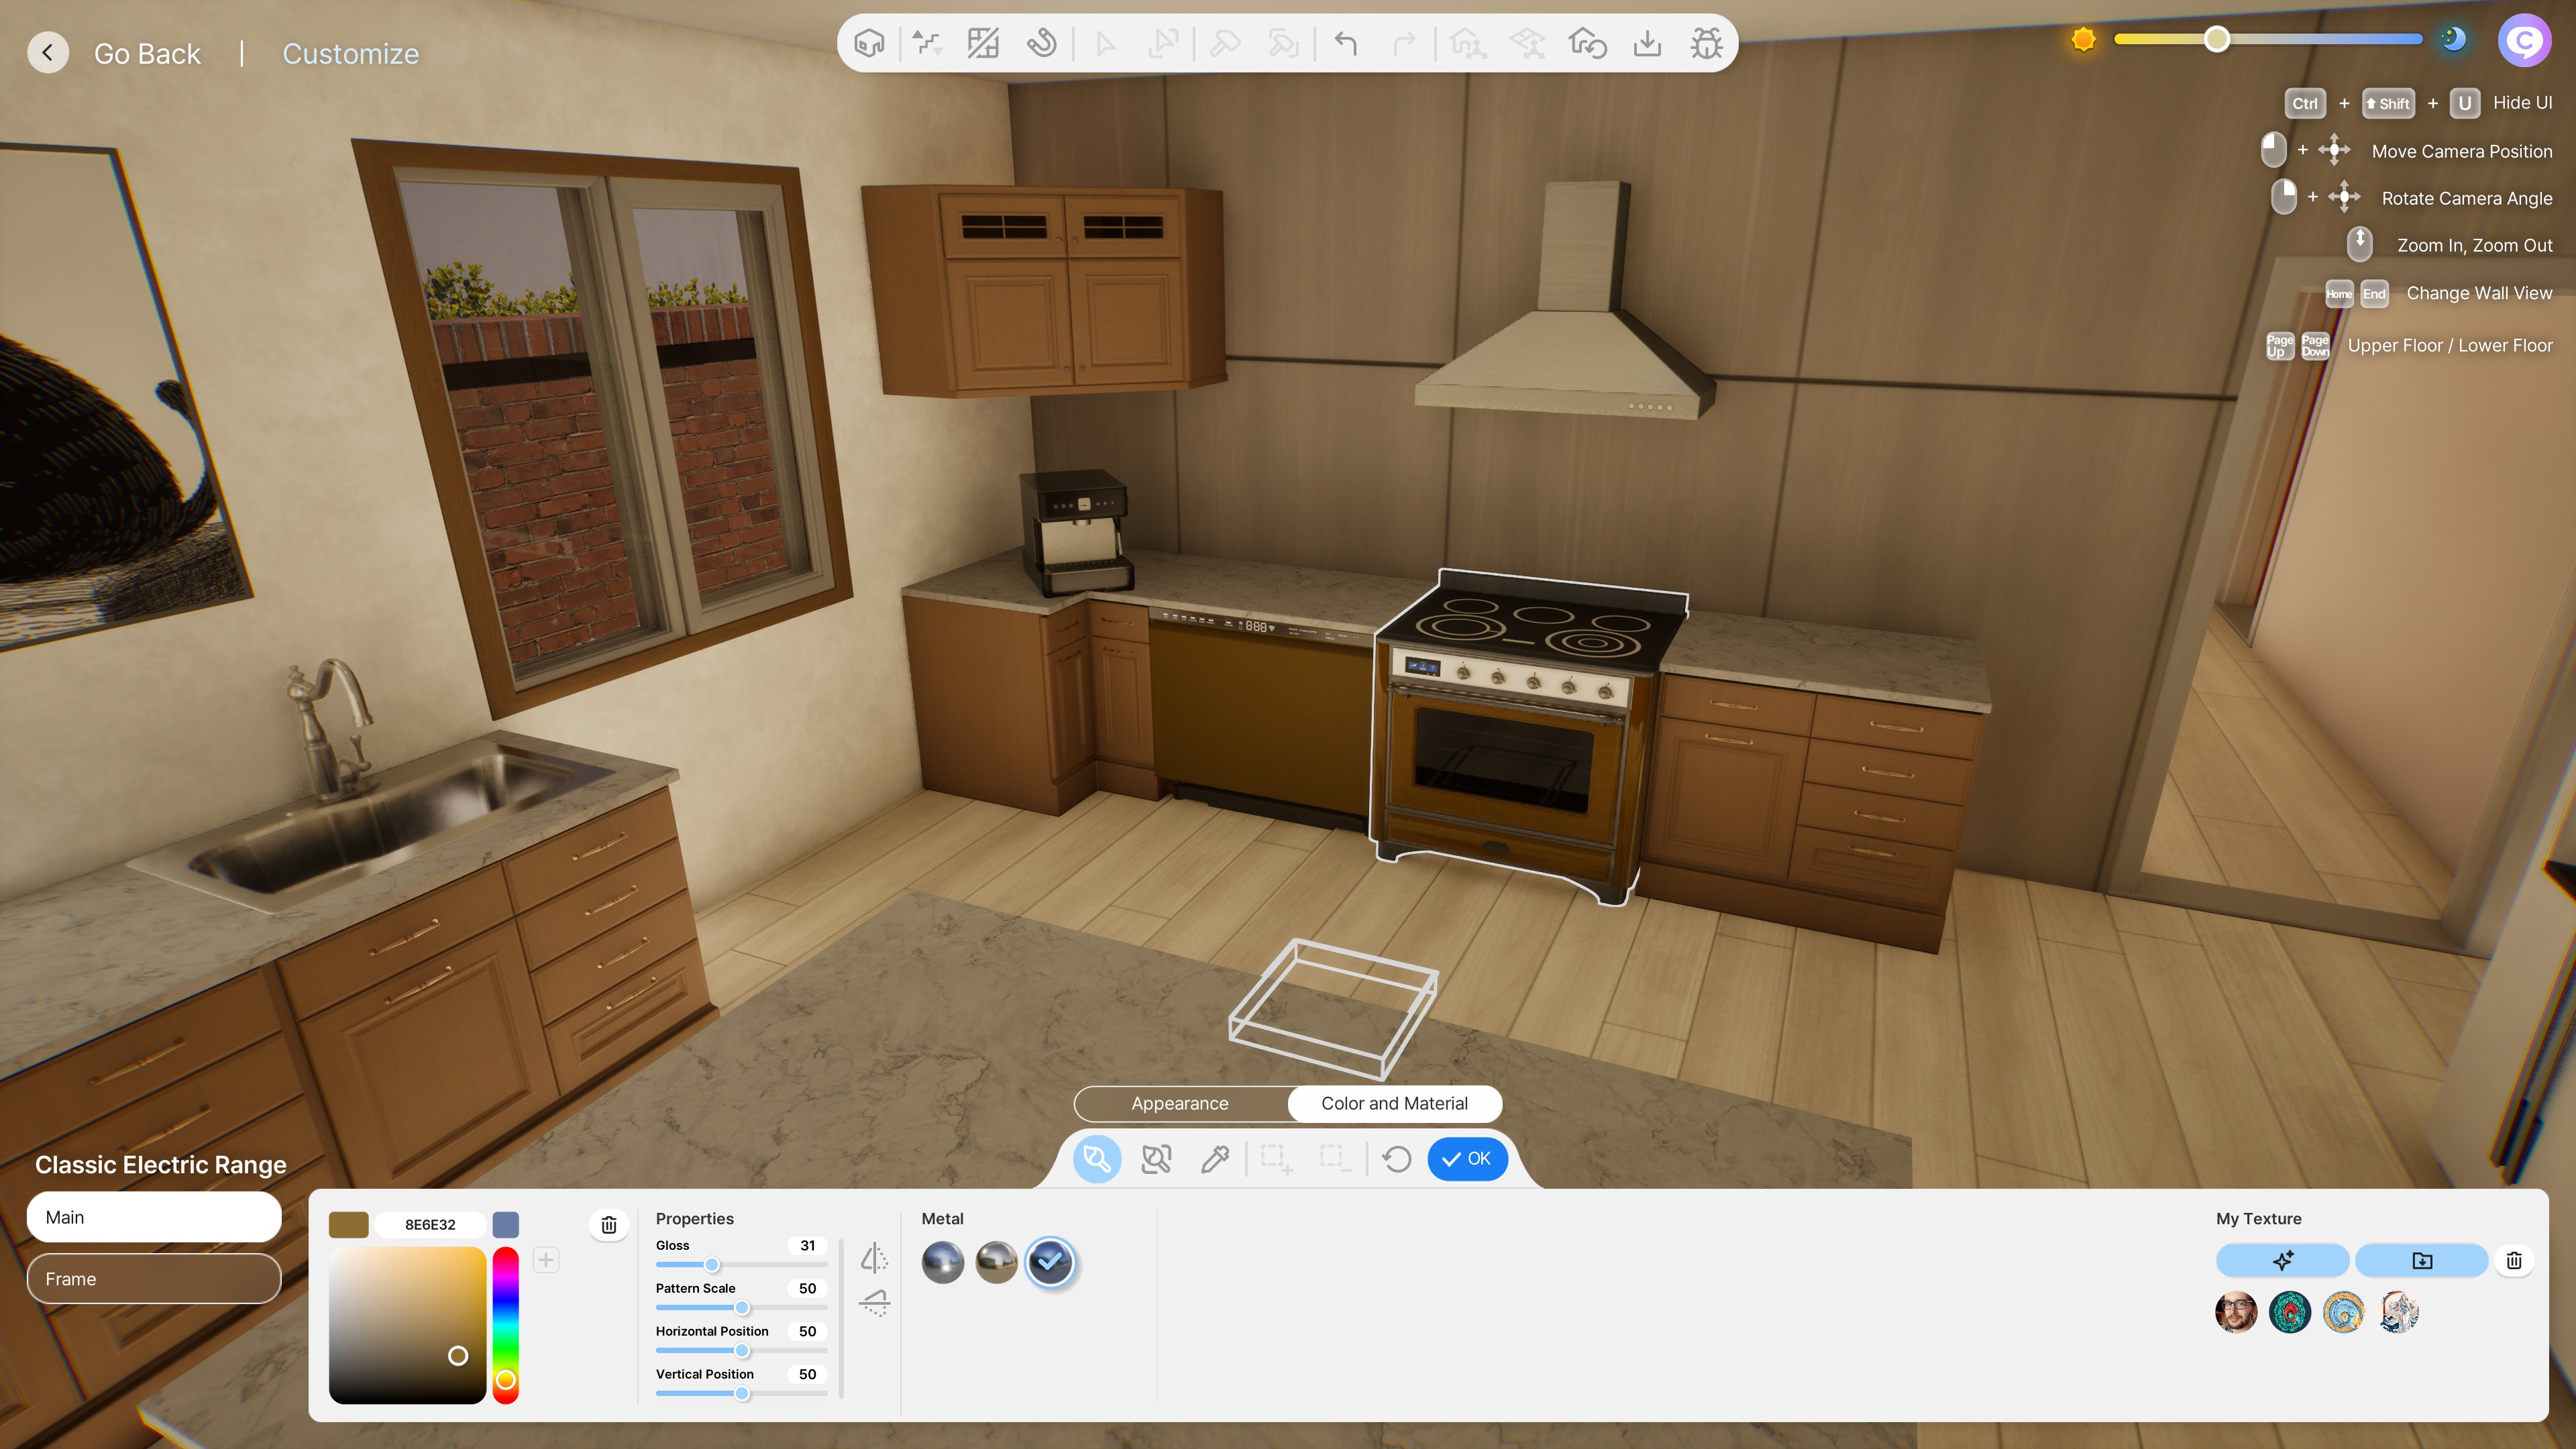
Task: Select the eyedropper color picker tool
Action: point(1215,1159)
